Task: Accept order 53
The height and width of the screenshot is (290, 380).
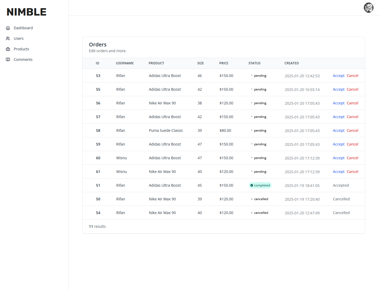Action: click(339, 76)
